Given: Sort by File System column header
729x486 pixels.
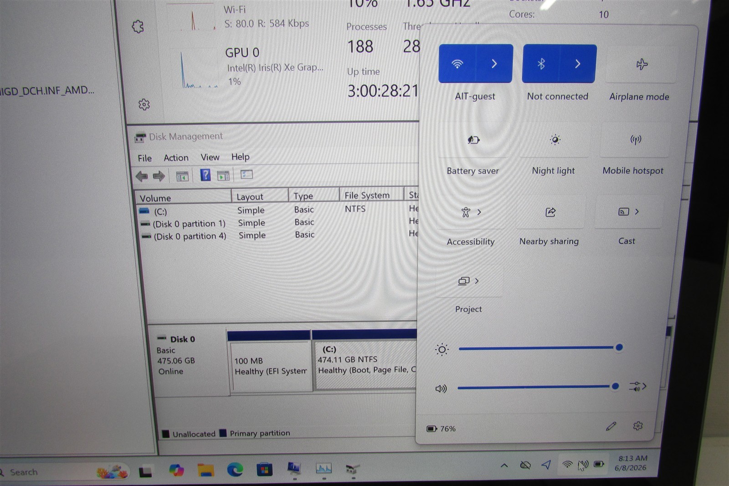Looking at the screenshot, I should point(372,195).
